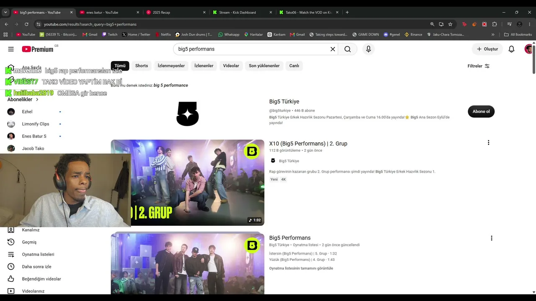Go back in browser history
Screen dimensions: 536x301
[6, 24]
